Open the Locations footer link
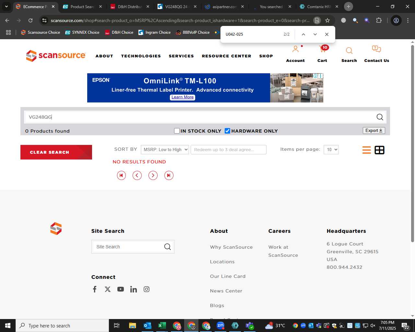Viewport: 415px width, 332px height. click(222, 262)
